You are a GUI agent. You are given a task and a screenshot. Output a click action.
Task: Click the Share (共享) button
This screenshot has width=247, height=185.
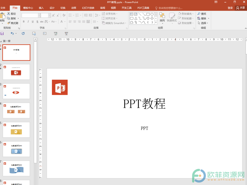pyautogui.click(x=241, y=8)
